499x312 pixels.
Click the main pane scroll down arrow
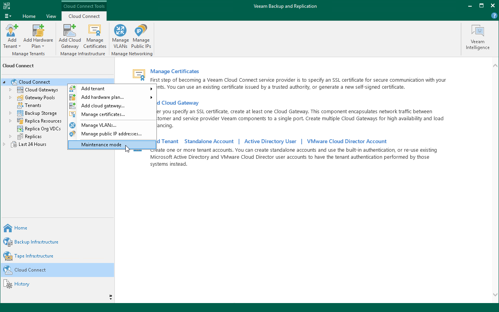click(495, 295)
